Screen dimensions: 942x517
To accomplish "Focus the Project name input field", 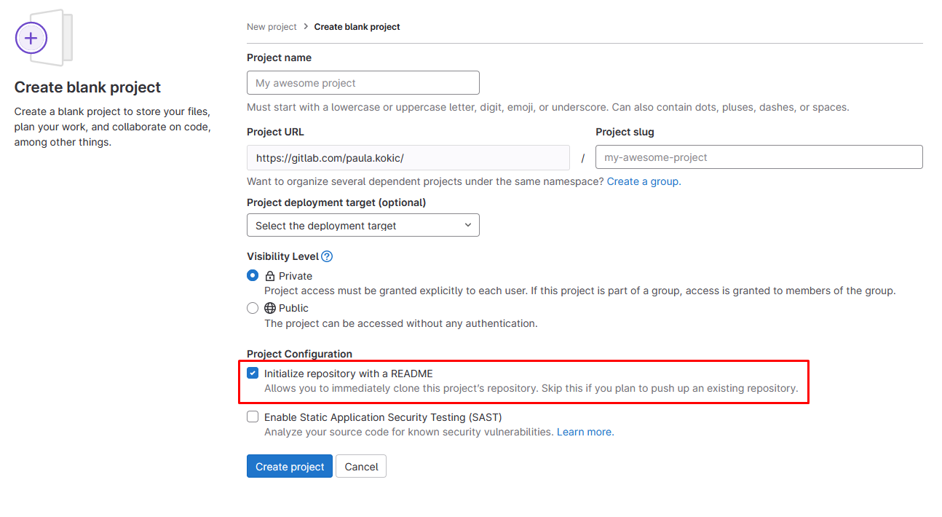I will (x=363, y=83).
